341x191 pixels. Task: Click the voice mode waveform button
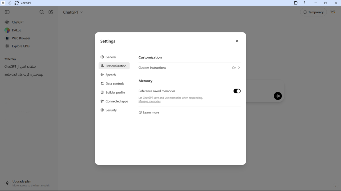pyautogui.click(x=278, y=96)
